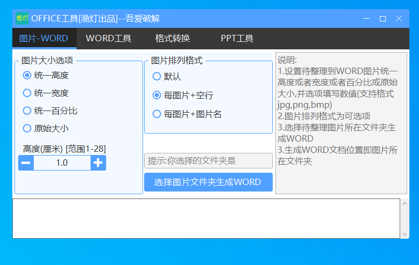The height and width of the screenshot is (265, 419).
Task: Click the window title OFFICE工具[渔灯出品]--吾爱破解
Action: tap(95, 18)
